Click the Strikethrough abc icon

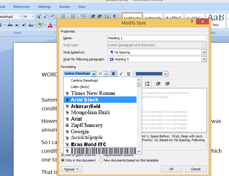click(10, 25)
